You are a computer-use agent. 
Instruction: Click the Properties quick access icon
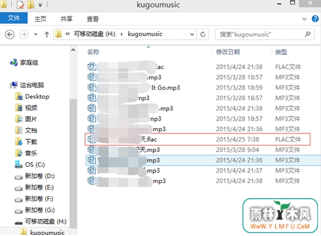click(x=20, y=5)
